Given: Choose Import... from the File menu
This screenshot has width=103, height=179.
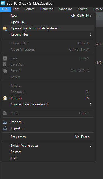Looking at the screenshot, I should 48,122.
